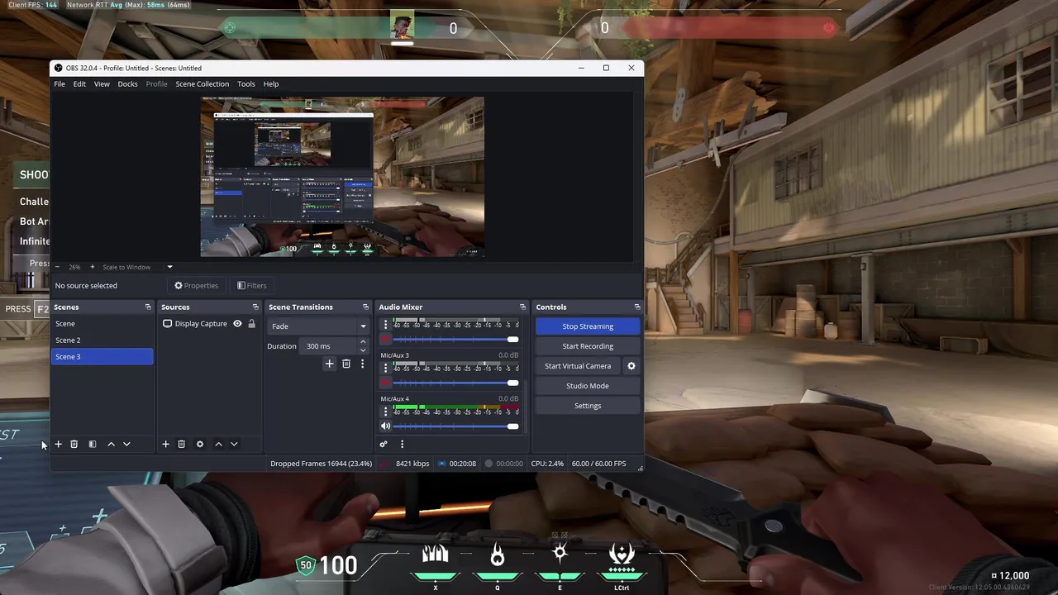Open the Fade transition dropdown

click(317, 326)
